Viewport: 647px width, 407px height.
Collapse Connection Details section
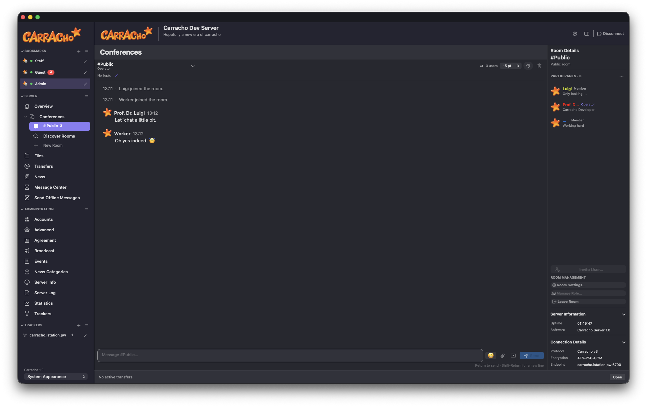[623, 342]
